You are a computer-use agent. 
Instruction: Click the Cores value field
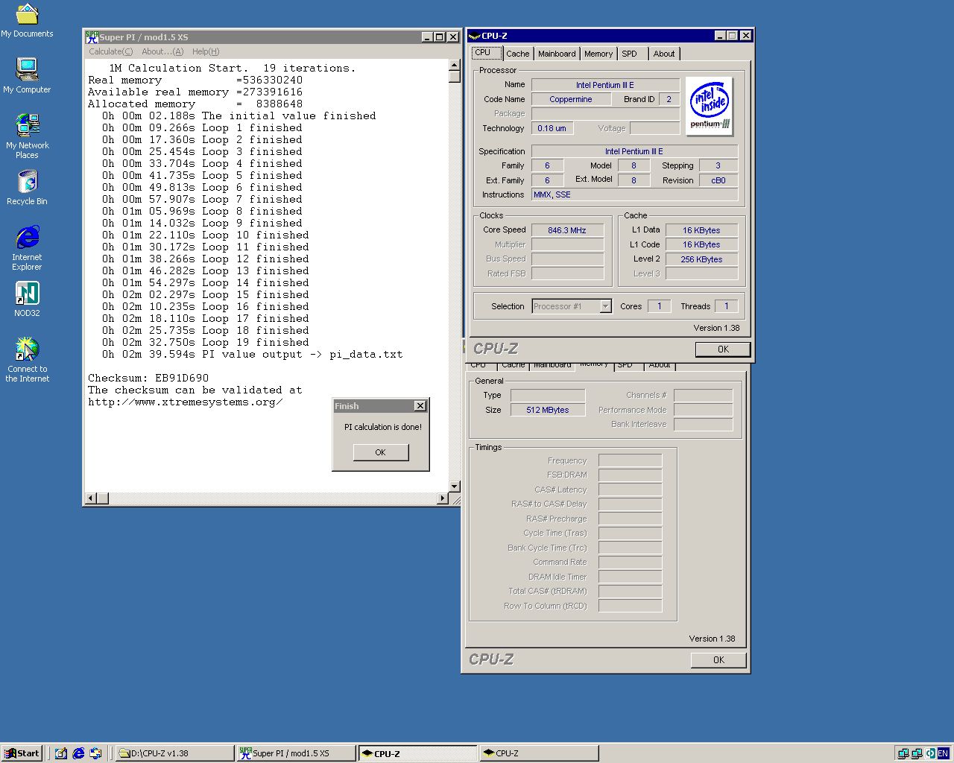click(659, 306)
